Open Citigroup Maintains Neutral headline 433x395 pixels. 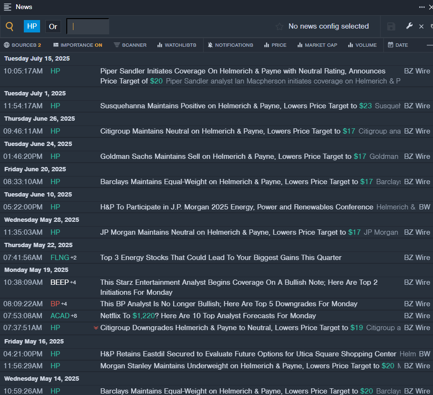tap(227, 131)
